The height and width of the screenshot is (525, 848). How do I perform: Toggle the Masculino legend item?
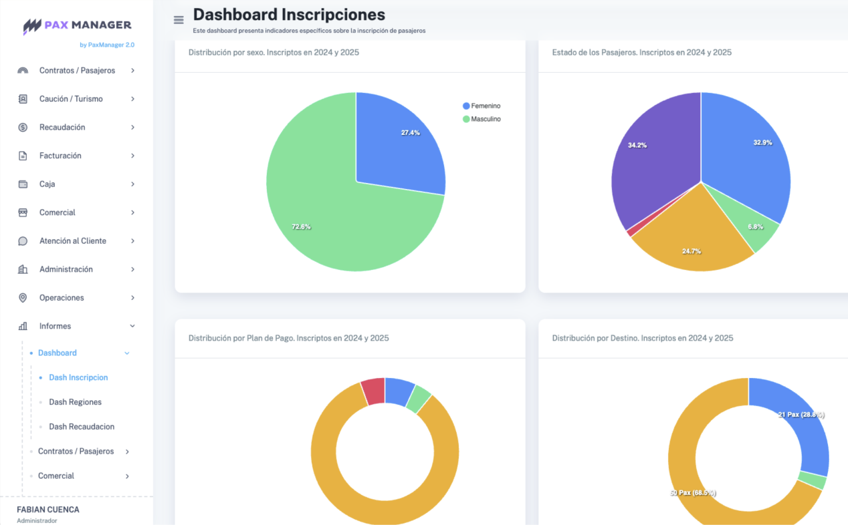point(481,119)
